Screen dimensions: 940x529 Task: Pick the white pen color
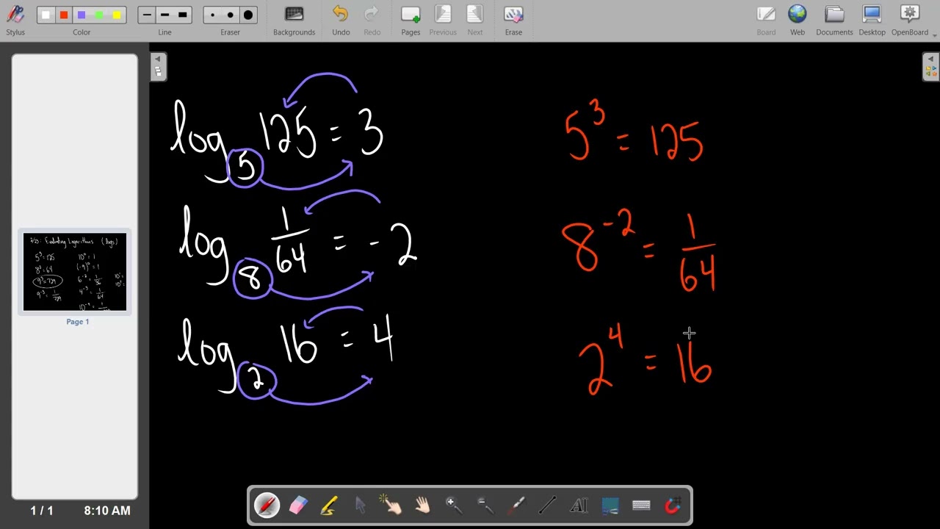click(x=46, y=15)
